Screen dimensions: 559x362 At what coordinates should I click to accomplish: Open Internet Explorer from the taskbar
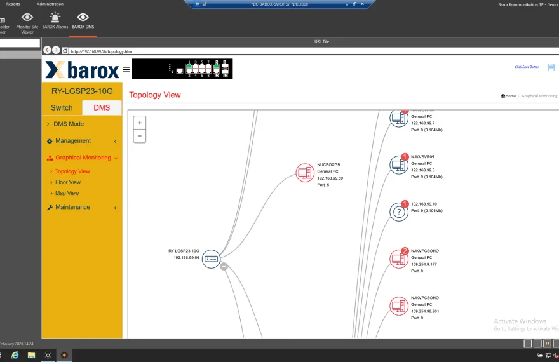tap(15, 355)
